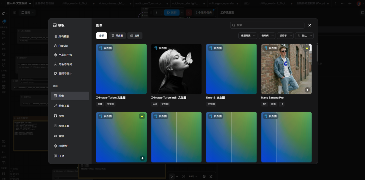Toggle the minimap icon in bottom toolbar
This screenshot has height=180, width=365.
tap(204, 177)
